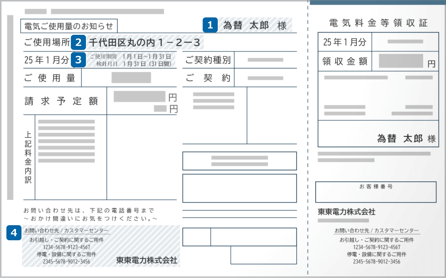Click the ご契約 row label
Screen dimensions: 446x278
[x=208, y=78]
